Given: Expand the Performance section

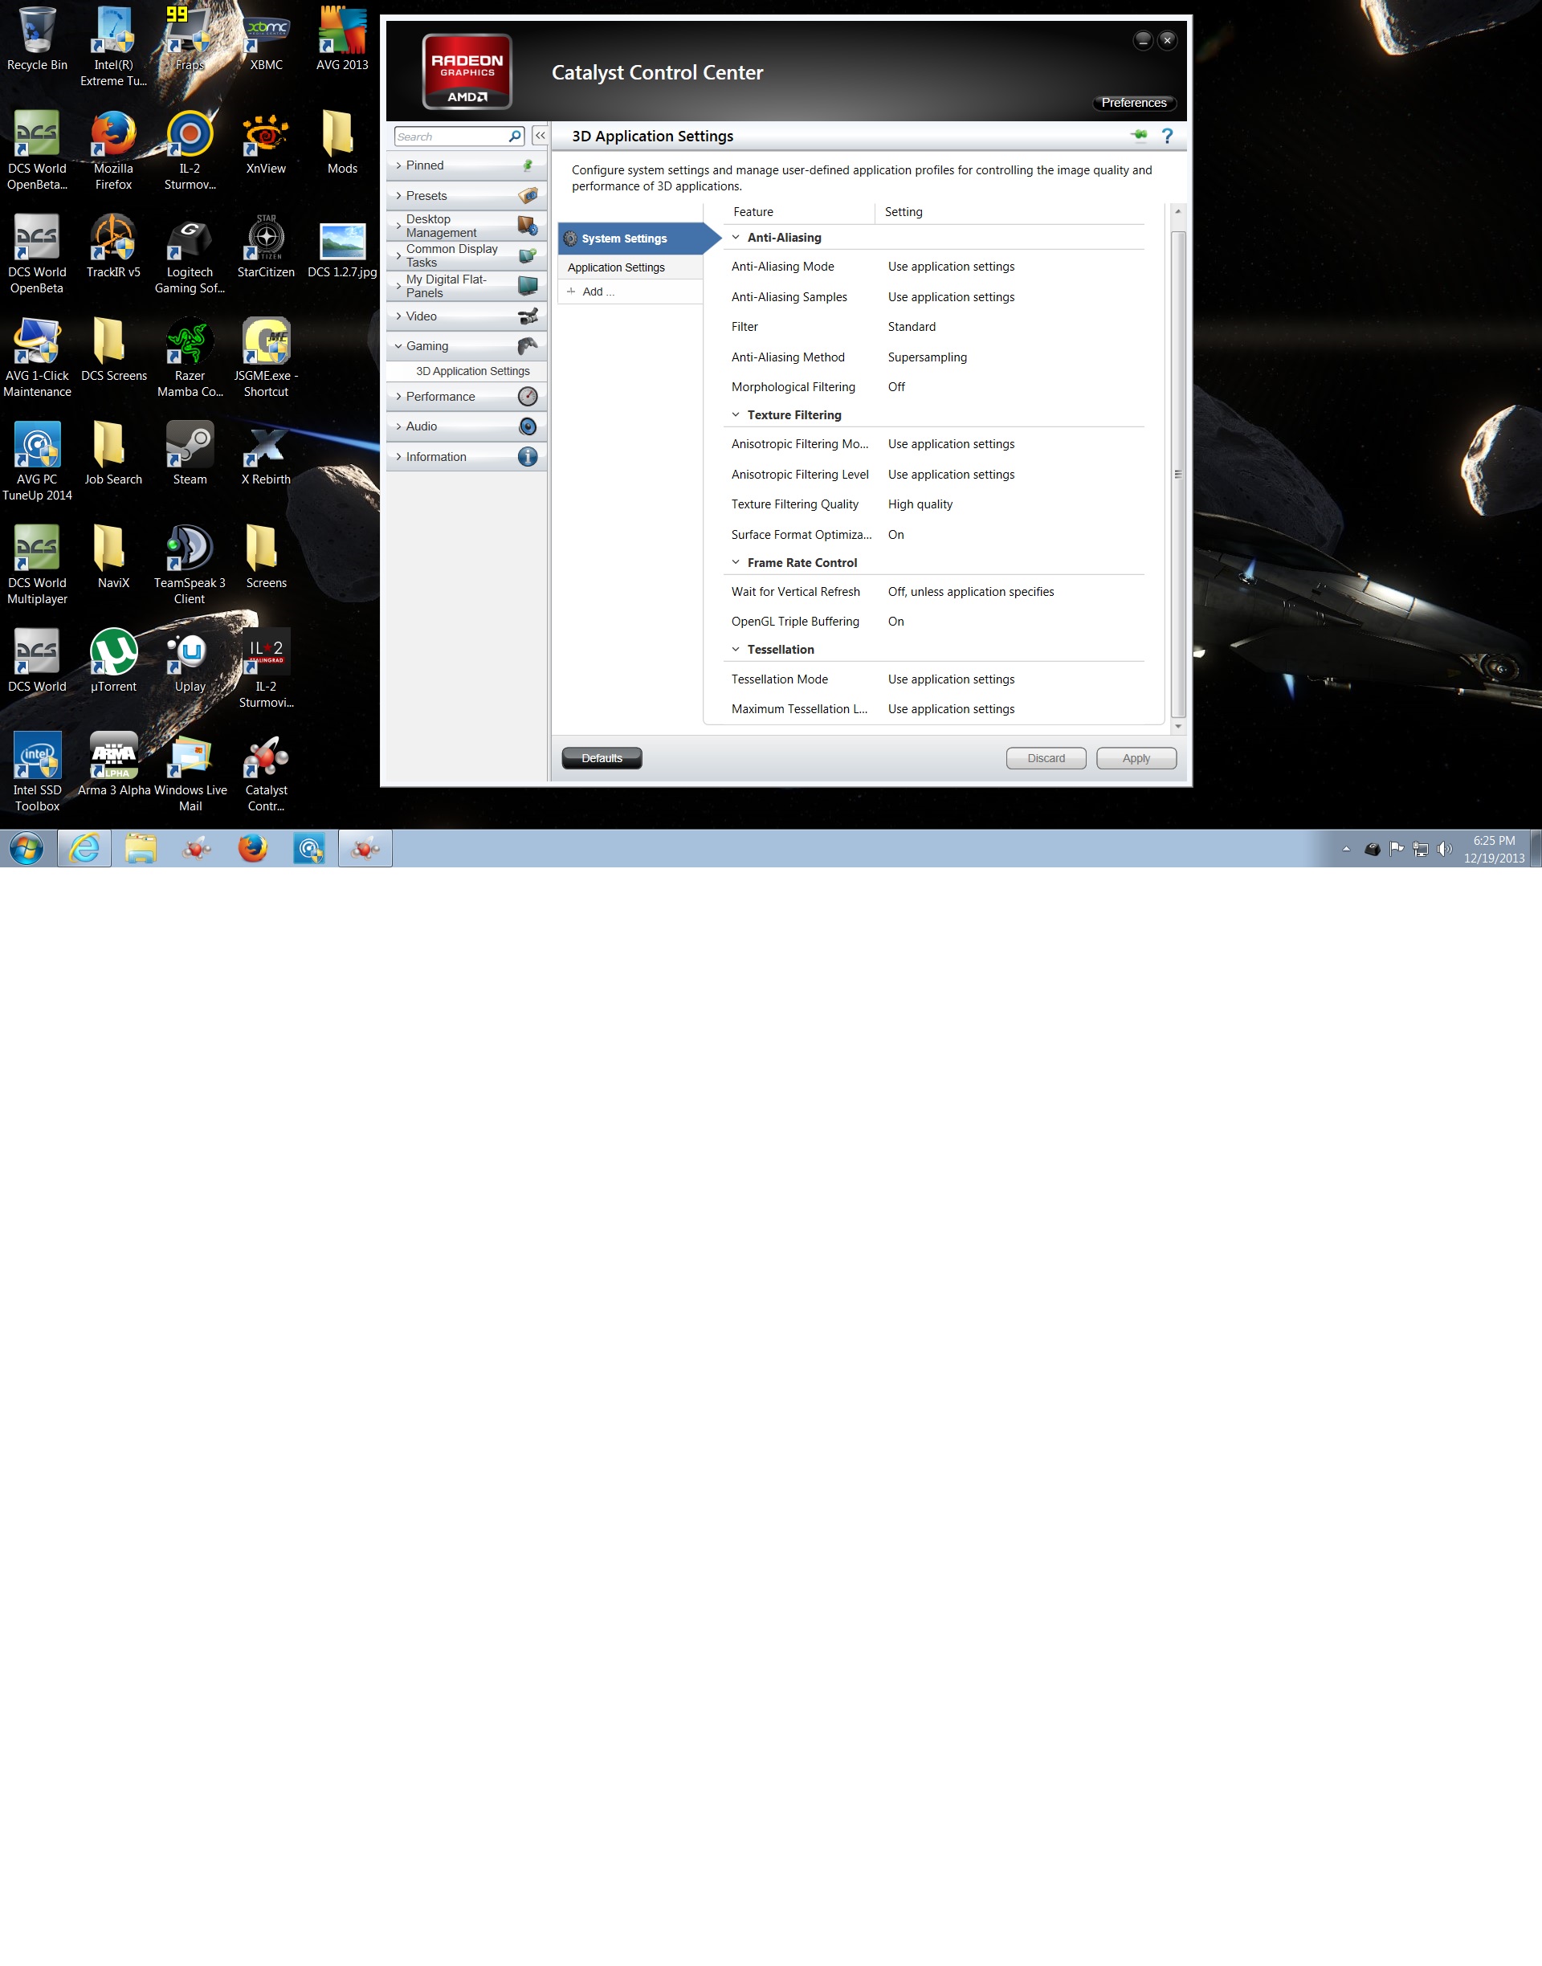Looking at the screenshot, I should click(399, 396).
